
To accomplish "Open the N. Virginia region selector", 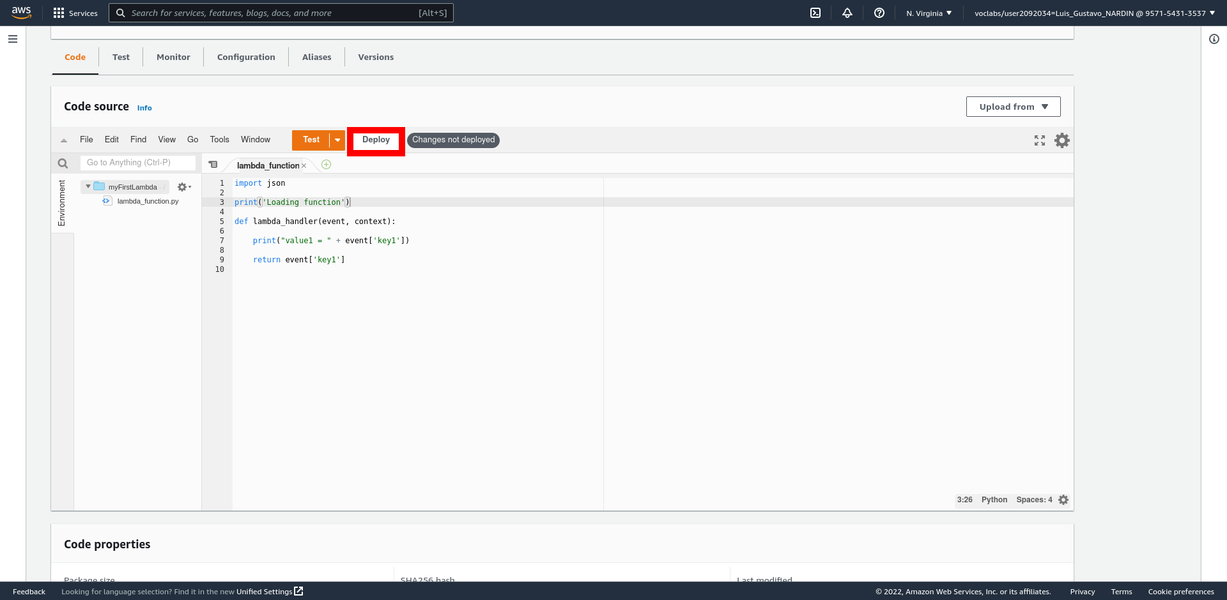I will [929, 13].
